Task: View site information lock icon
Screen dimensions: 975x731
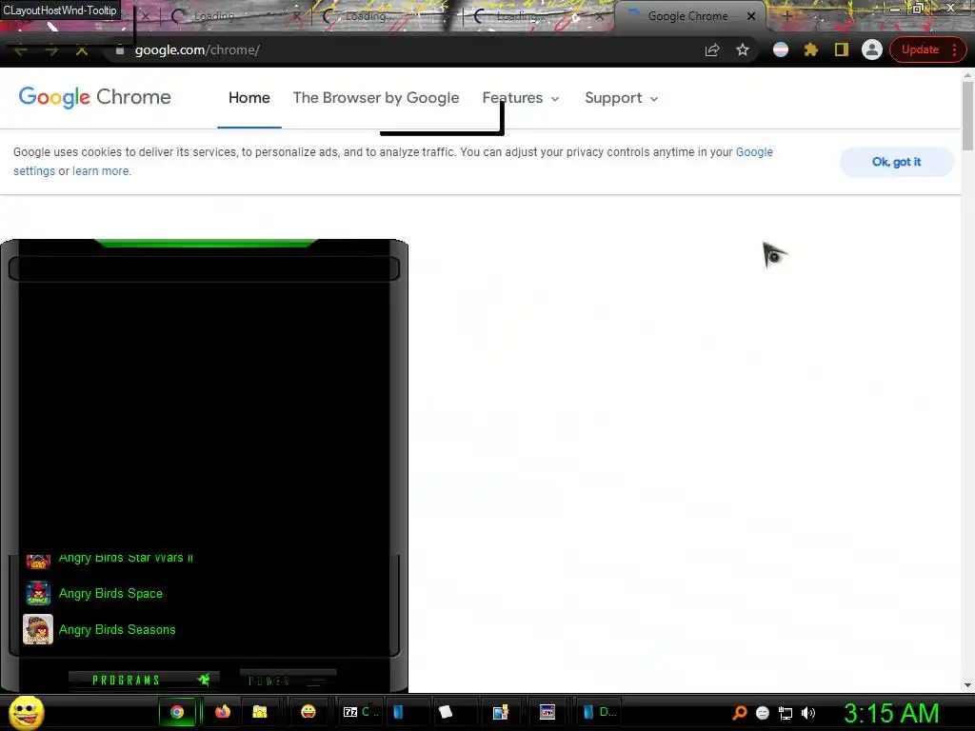Action: [120, 50]
